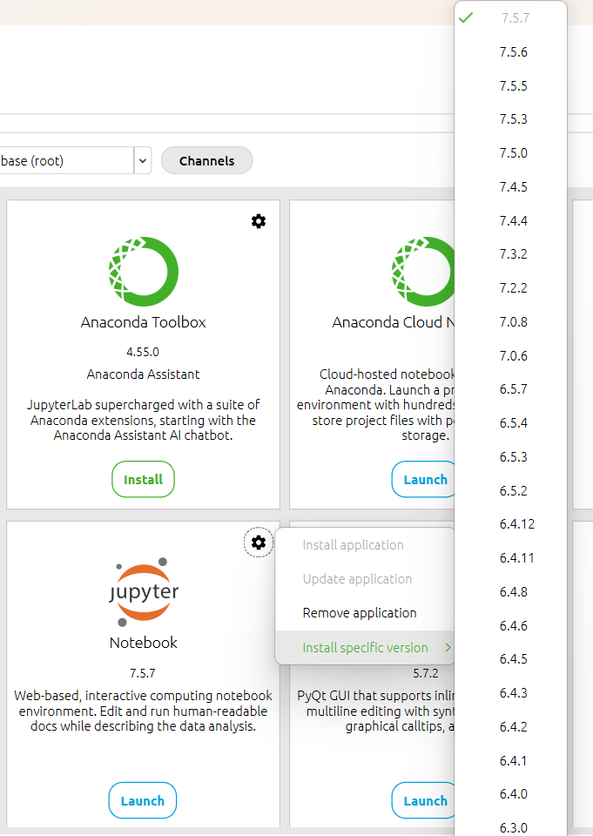
Task: Select version 6.4.5
Action: click(x=510, y=659)
